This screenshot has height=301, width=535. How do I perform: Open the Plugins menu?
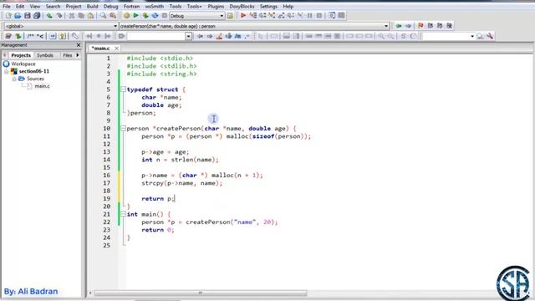216,6
